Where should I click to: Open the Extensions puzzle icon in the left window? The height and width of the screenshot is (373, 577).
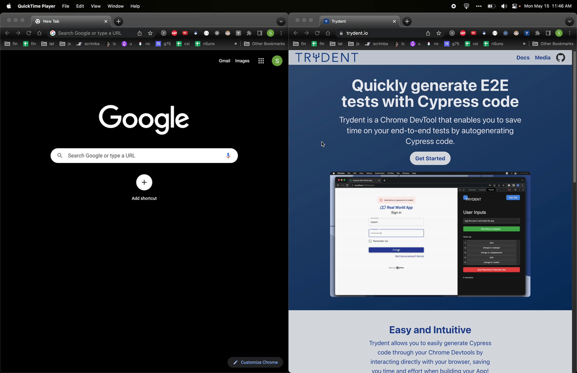click(x=249, y=33)
